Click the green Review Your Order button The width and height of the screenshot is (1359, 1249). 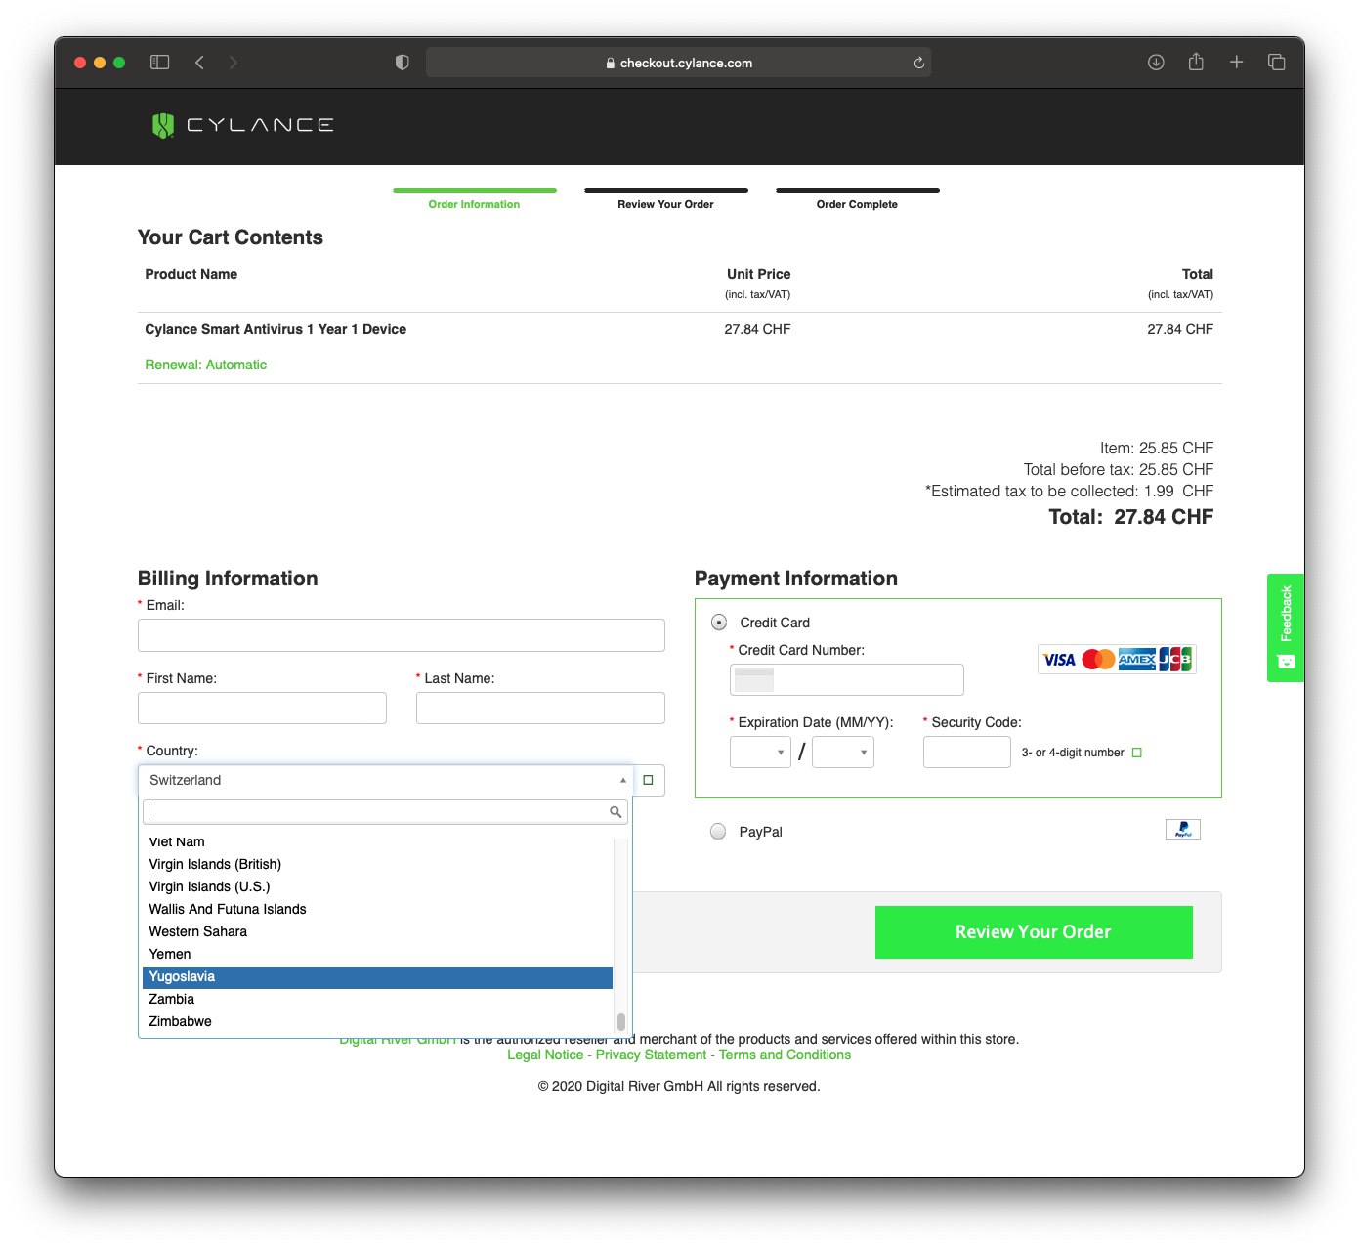coord(1034,932)
